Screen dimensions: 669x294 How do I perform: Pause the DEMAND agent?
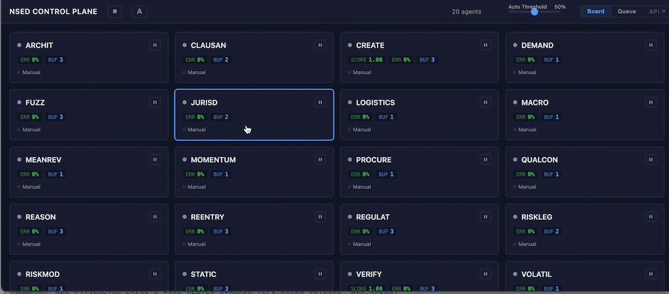pyautogui.click(x=651, y=45)
